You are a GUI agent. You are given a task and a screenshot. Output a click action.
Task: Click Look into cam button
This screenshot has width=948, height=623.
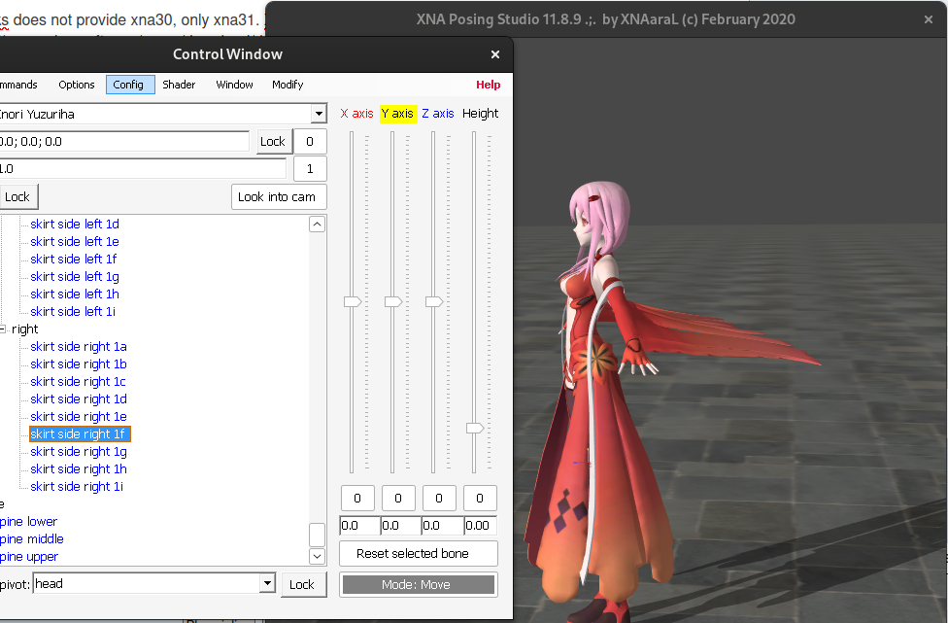click(279, 196)
